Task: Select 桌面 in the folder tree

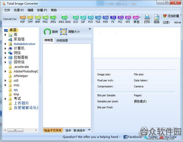Action: [13, 30]
